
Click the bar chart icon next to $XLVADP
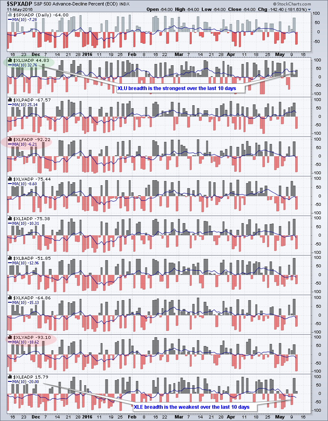[10, 179]
